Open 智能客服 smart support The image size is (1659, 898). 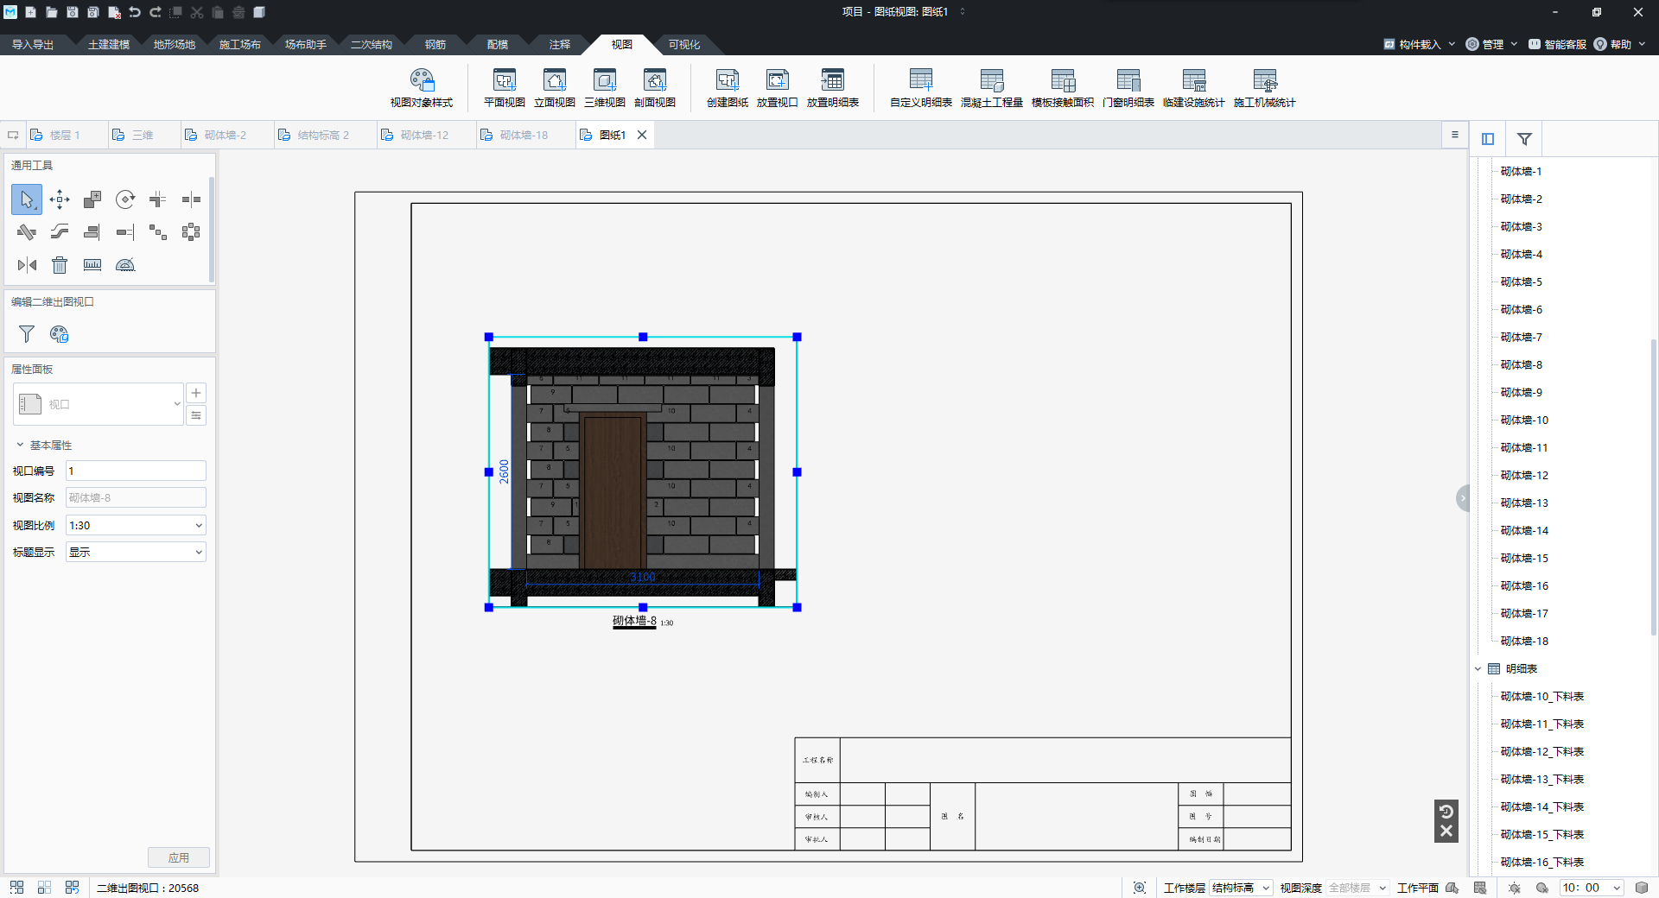point(1557,44)
